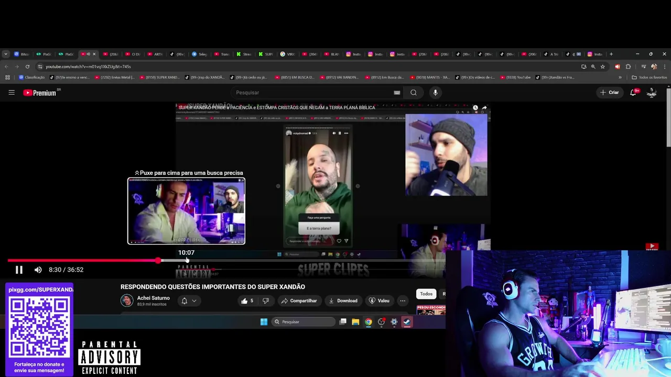The image size is (671, 377).
Task: Open File Explorer from the taskbar
Action: coord(355,322)
